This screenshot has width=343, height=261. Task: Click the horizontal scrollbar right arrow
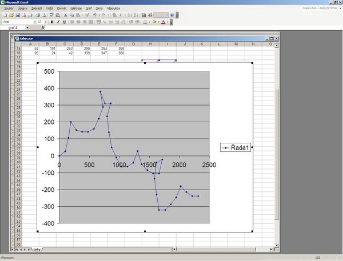pos(271,249)
